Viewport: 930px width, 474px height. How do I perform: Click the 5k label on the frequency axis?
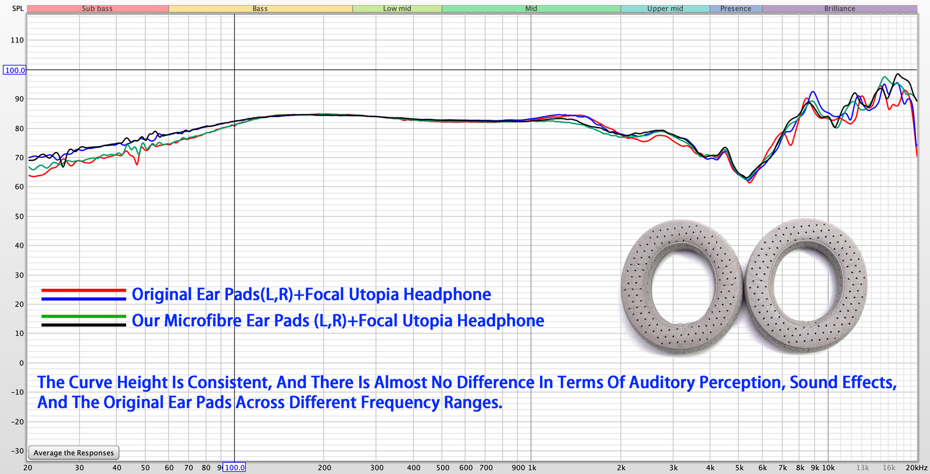click(x=739, y=468)
